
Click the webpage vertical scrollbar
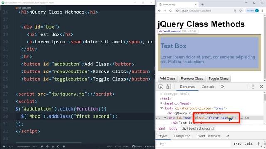coord(265,48)
